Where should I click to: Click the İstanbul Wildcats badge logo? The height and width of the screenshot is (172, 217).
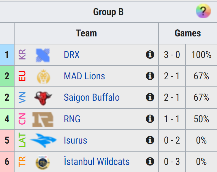(43, 163)
